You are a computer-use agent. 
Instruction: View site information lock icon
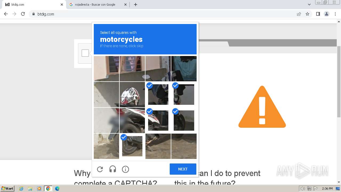coord(33,14)
